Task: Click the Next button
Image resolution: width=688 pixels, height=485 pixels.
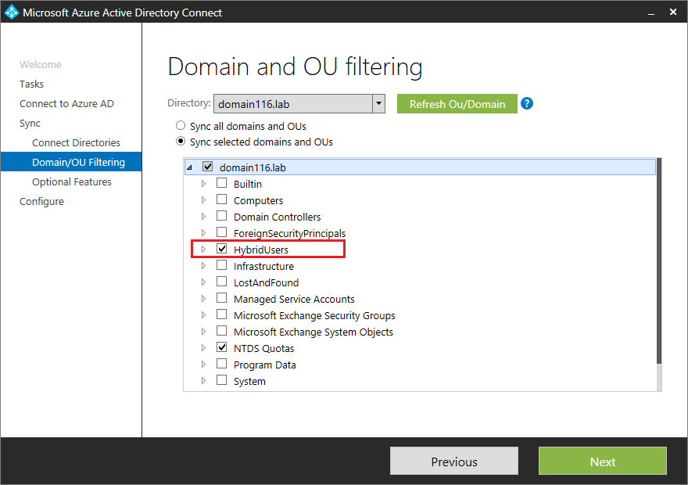Action: 603,462
